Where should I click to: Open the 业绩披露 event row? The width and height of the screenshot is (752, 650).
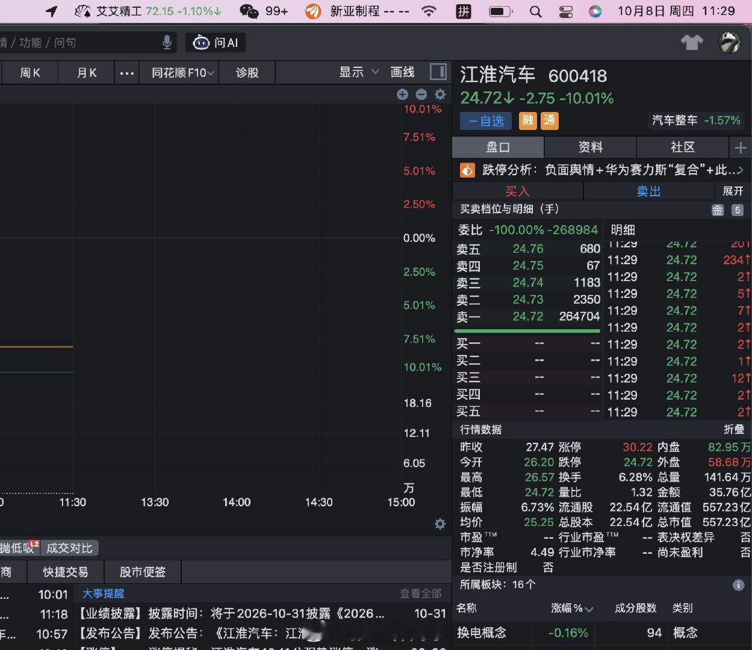click(x=263, y=614)
